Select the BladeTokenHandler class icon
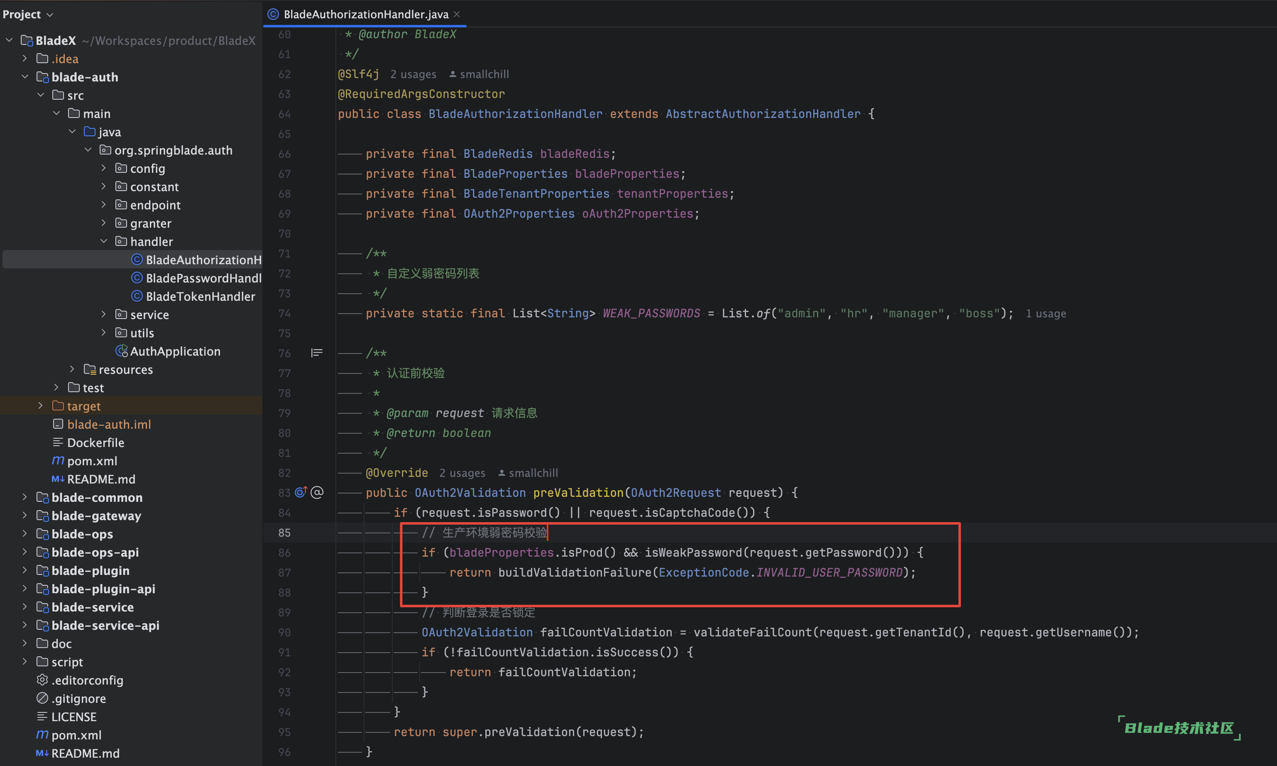Screen dimensions: 1277x766 [137, 296]
